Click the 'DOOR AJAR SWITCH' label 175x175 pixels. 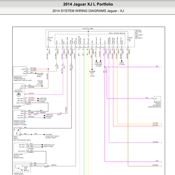click(26, 169)
